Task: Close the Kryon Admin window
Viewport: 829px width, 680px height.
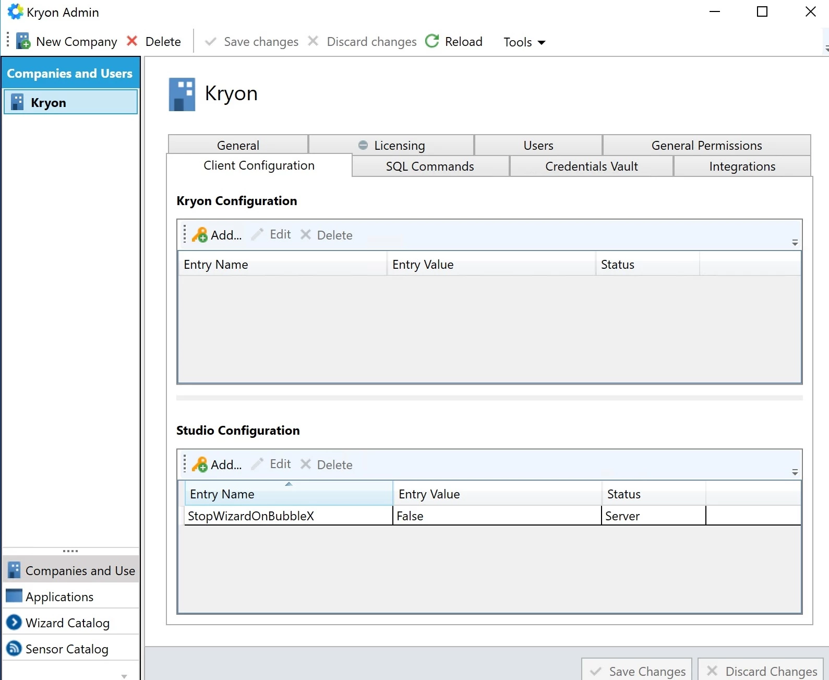Action: 810,11
